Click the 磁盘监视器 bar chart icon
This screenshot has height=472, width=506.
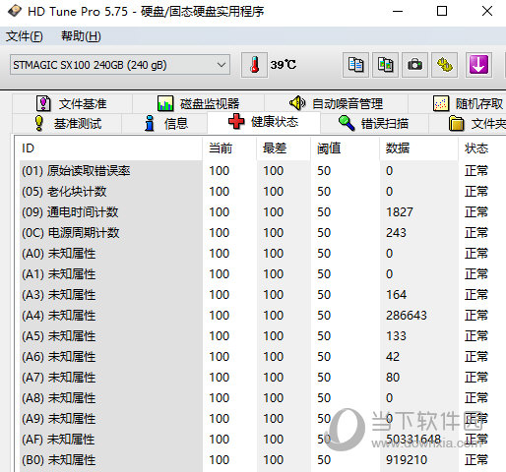coord(165,103)
